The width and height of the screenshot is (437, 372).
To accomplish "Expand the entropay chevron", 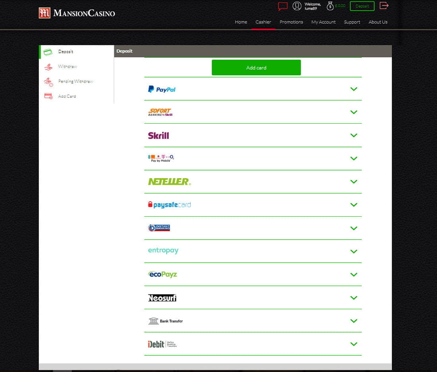I will coord(354,252).
